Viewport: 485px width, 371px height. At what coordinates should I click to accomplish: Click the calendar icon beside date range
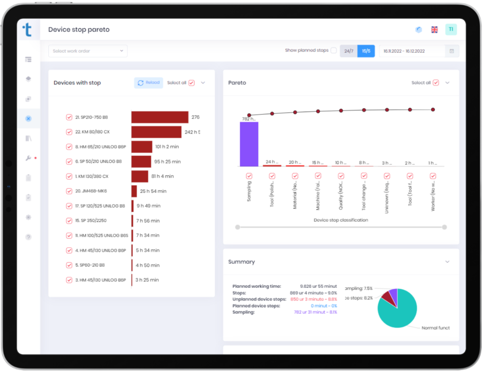pyautogui.click(x=451, y=51)
